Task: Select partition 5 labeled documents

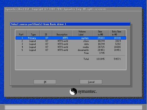Action: pyautogui.click(x=71, y=50)
